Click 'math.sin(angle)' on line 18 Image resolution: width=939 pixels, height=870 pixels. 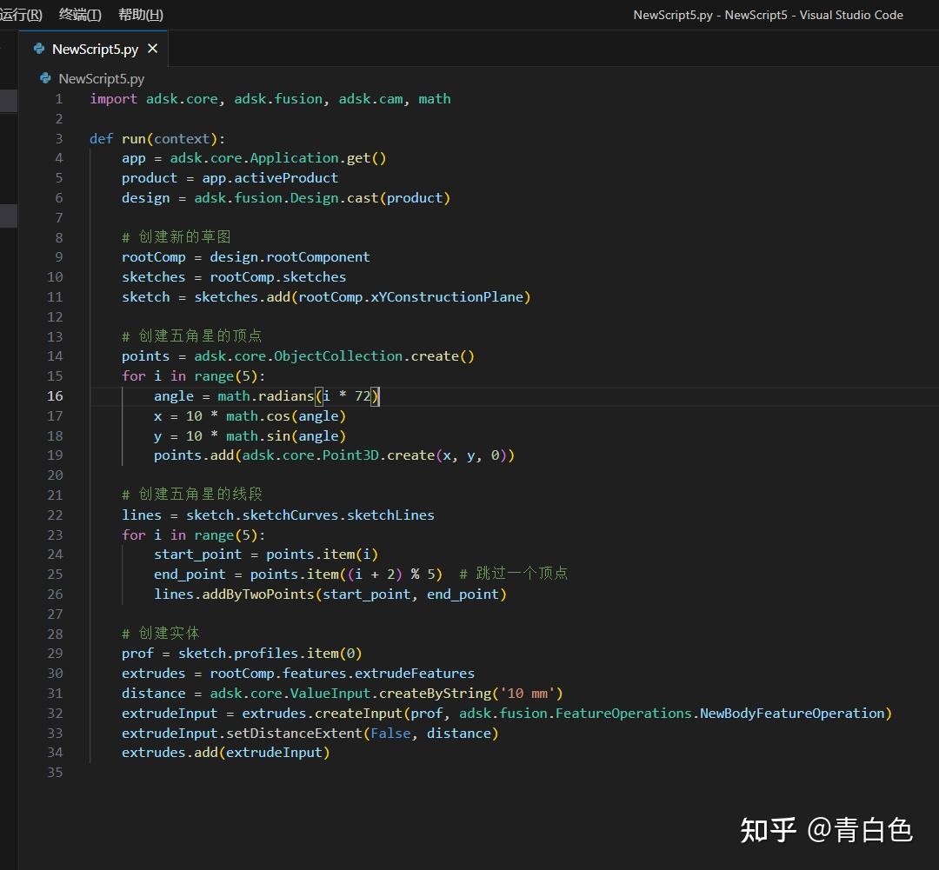286,436
